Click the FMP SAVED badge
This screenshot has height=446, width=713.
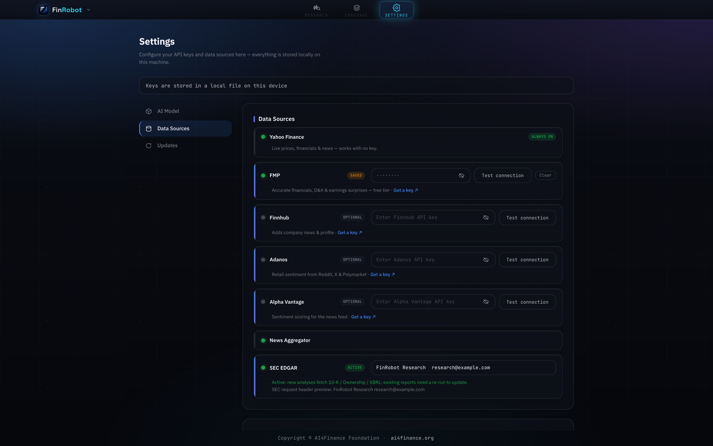(x=356, y=176)
